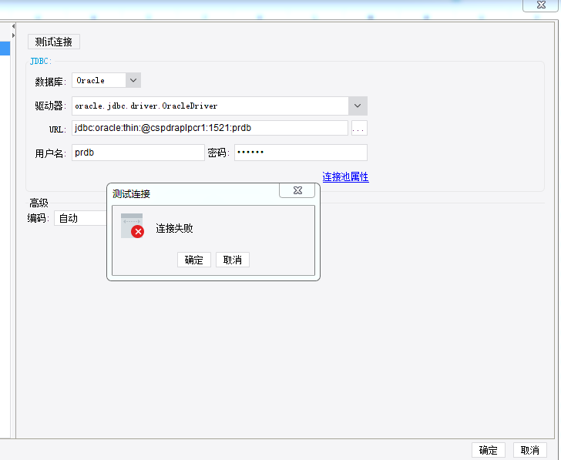Click the ellipsis button beside the URL field
The width and height of the screenshot is (561, 460).
[359, 128]
